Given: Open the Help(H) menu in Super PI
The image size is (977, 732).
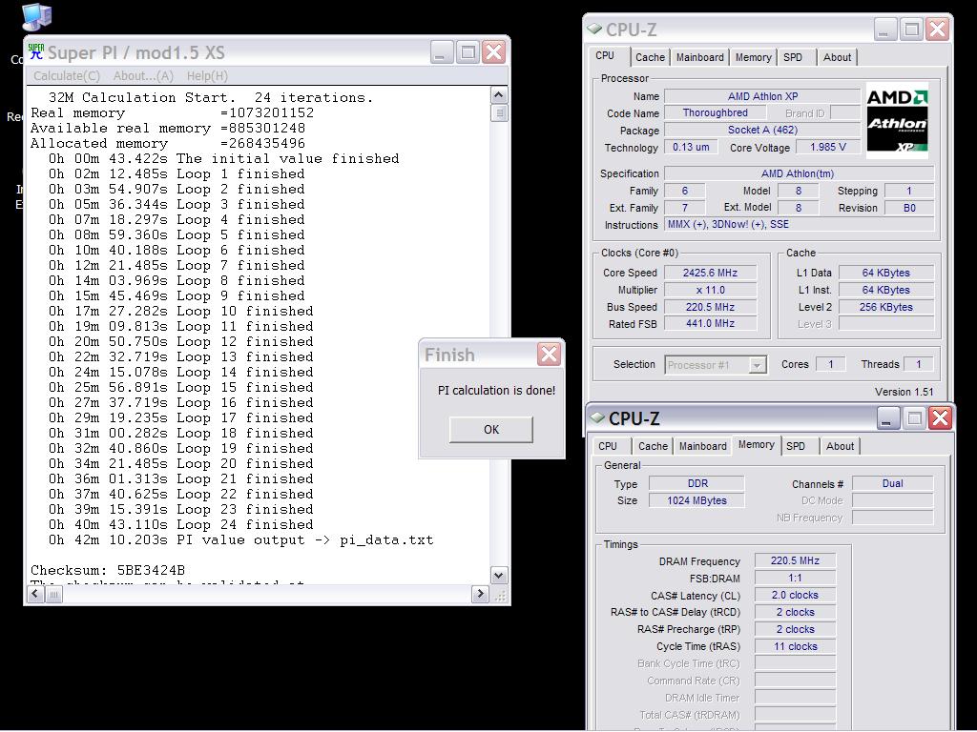Looking at the screenshot, I should [x=207, y=76].
